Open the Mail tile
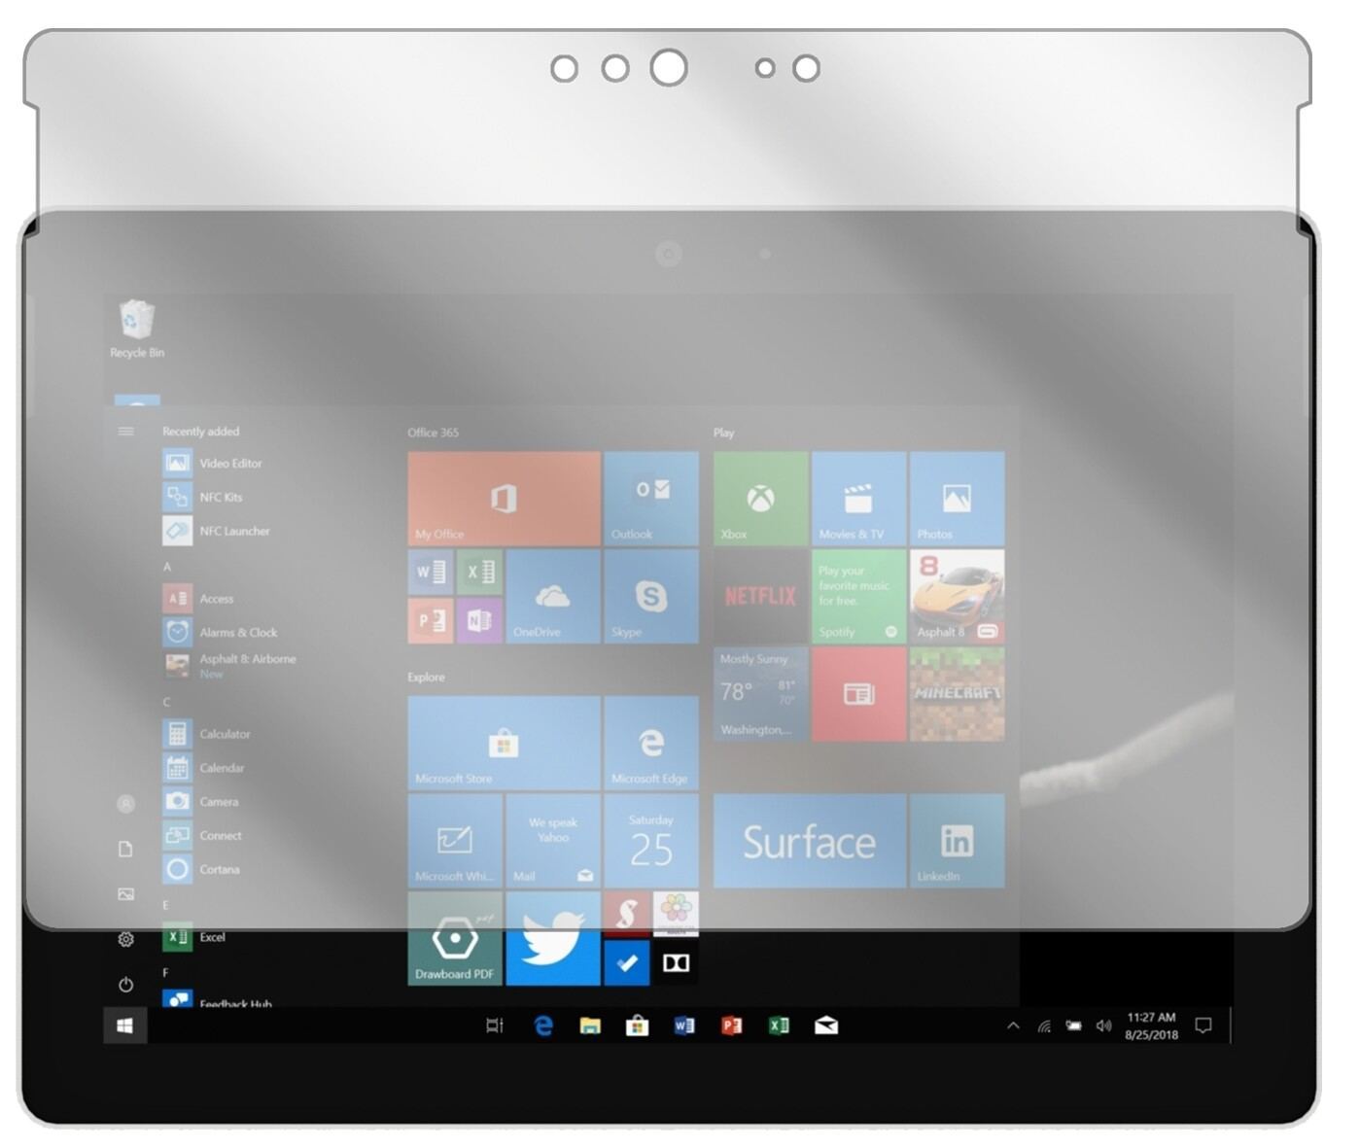The width and height of the screenshot is (1360, 1148). [x=552, y=841]
